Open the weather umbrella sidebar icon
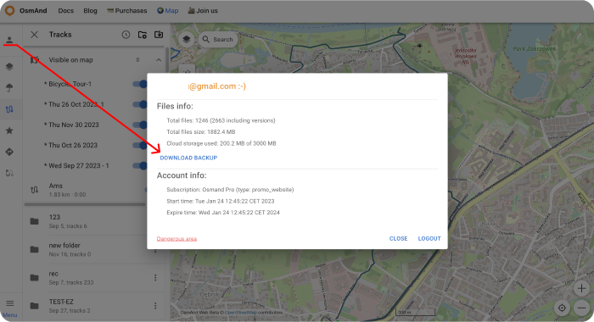 point(9,88)
